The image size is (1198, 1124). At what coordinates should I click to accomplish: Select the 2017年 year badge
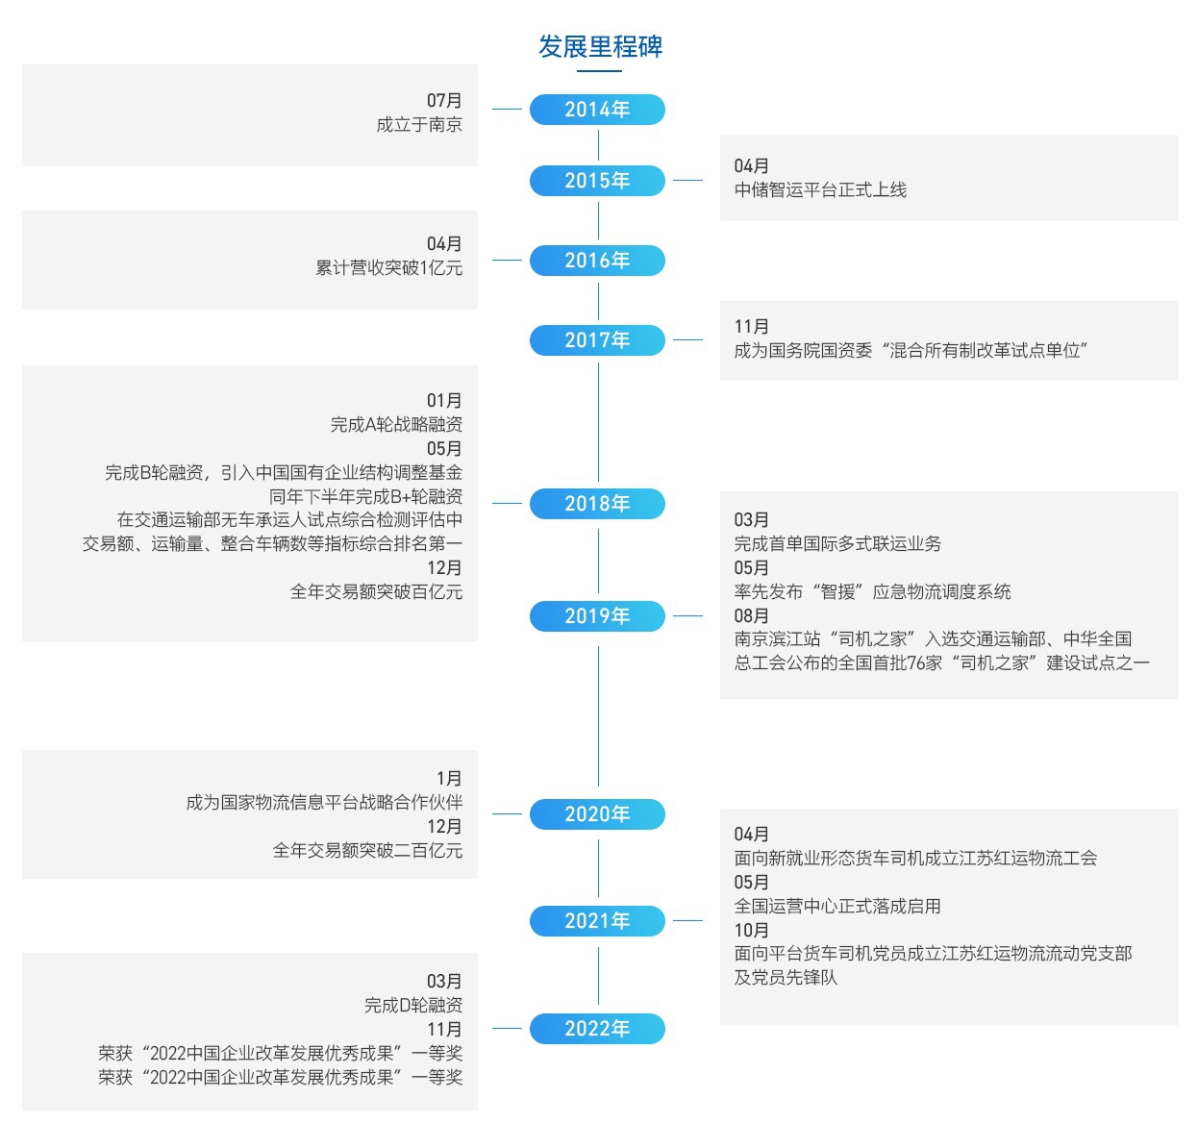click(x=597, y=340)
